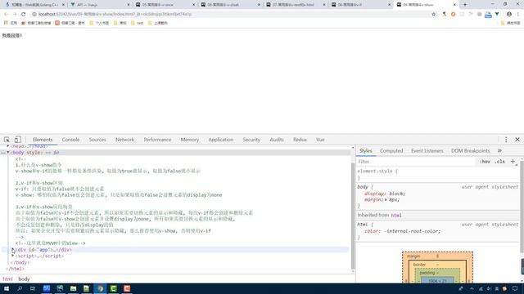The width and height of the screenshot is (524, 294).
Task: Open Chrome from the taskbar
Action: click(100, 288)
